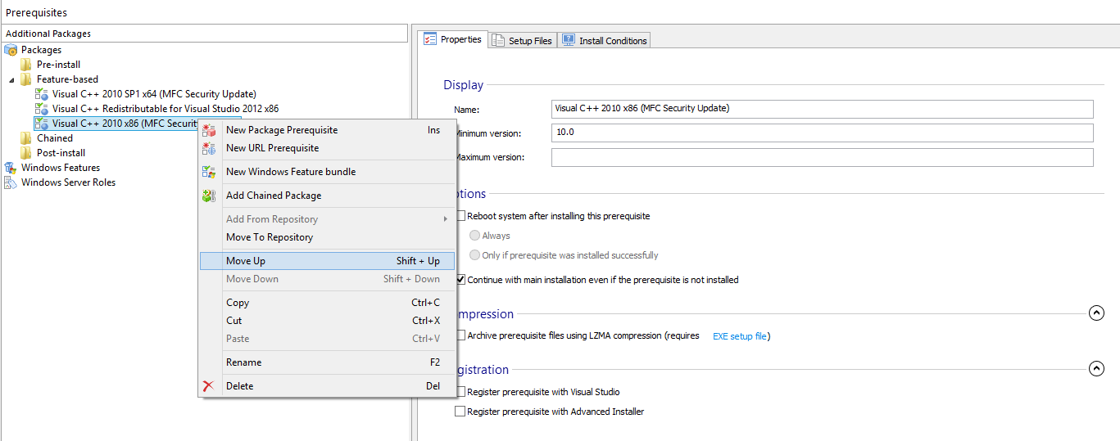Click the Windows Server Roles icon
Viewport: 1120px width, 441px height.
click(x=11, y=182)
